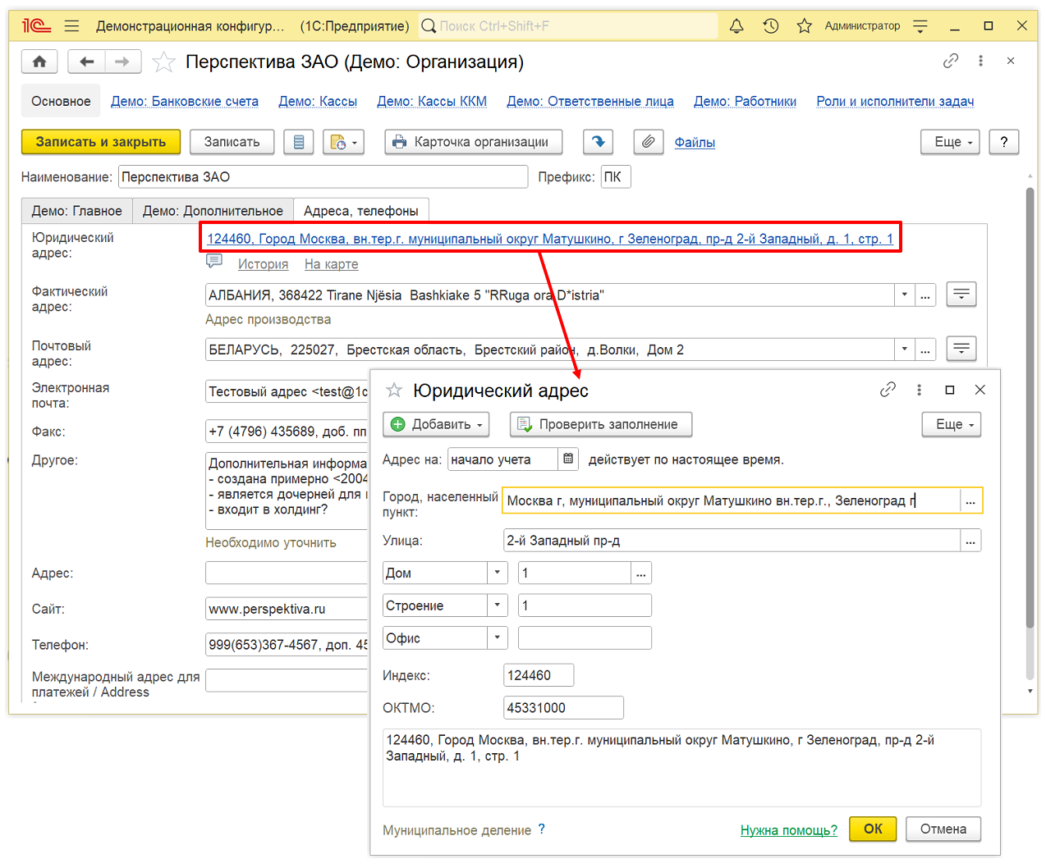The width and height of the screenshot is (1046, 868).
Task: Select Демо: Главное tab
Action: coord(77,211)
